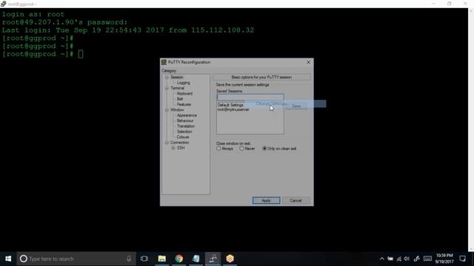Screen dimensions: 474x266
Task: Click the Cancel button
Action: pos(296,200)
